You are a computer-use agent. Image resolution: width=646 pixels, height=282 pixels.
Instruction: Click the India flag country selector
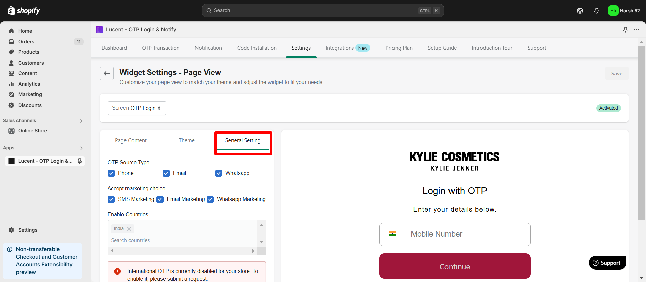[x=392, y=234]
